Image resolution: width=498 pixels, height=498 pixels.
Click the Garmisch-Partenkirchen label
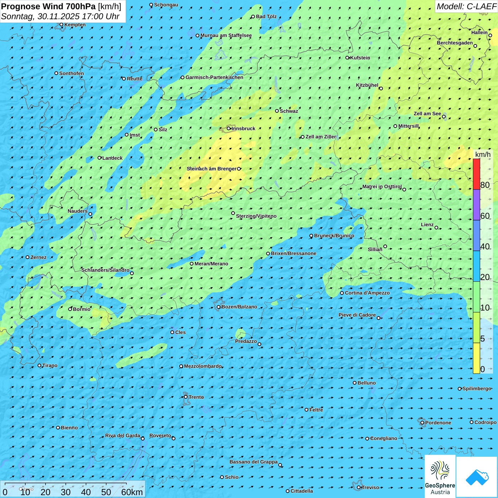pos(214,77)
